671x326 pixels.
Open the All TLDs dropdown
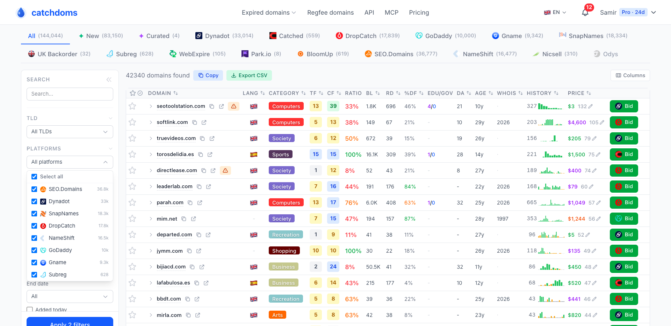coord(70,132)
